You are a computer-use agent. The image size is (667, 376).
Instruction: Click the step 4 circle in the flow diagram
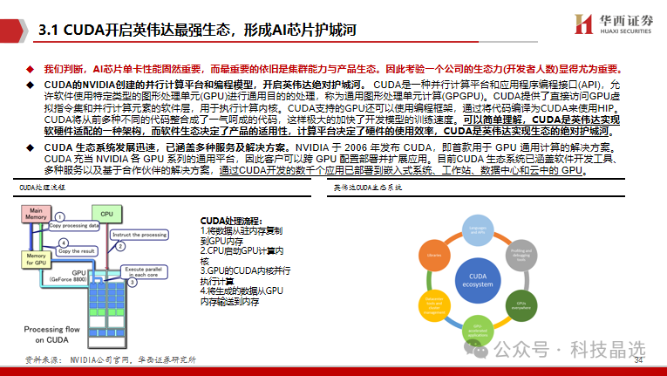click(x=64, y=243)
